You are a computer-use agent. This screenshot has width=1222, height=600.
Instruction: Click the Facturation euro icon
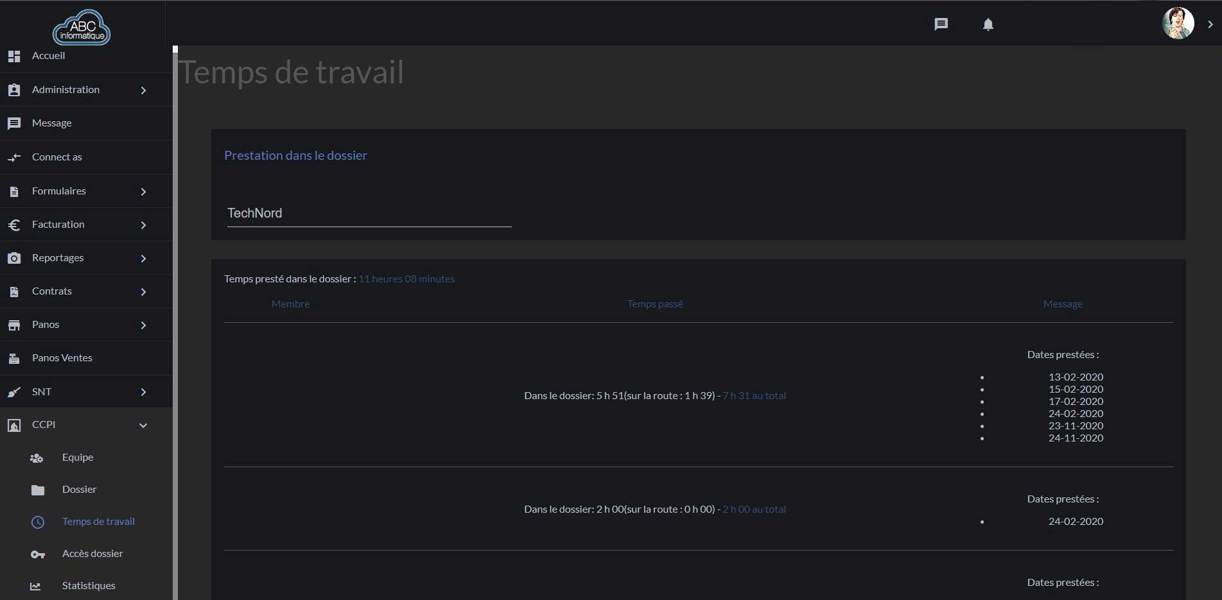14,225
